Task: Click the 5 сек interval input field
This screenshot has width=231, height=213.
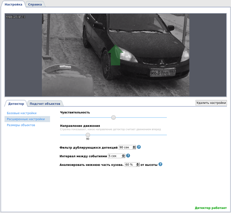Action: [x=114, y=156]
